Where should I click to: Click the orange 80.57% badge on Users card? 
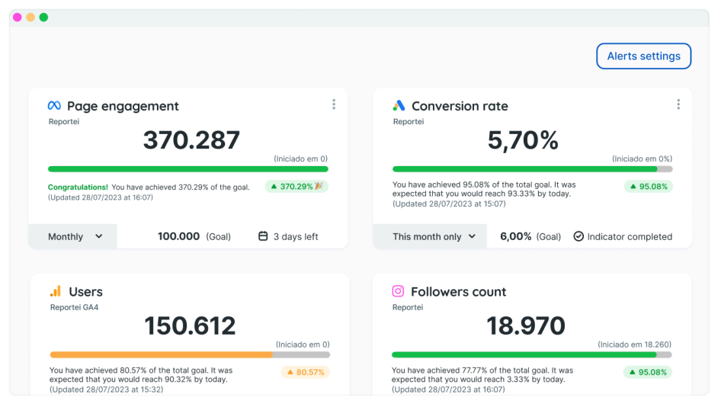pyautogui.click(x=304, y=372)
